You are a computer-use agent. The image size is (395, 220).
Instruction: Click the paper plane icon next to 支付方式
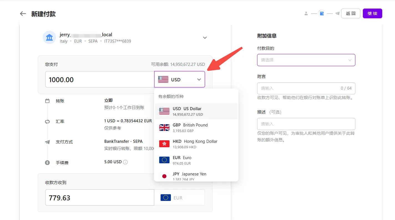tap(47, 142)
